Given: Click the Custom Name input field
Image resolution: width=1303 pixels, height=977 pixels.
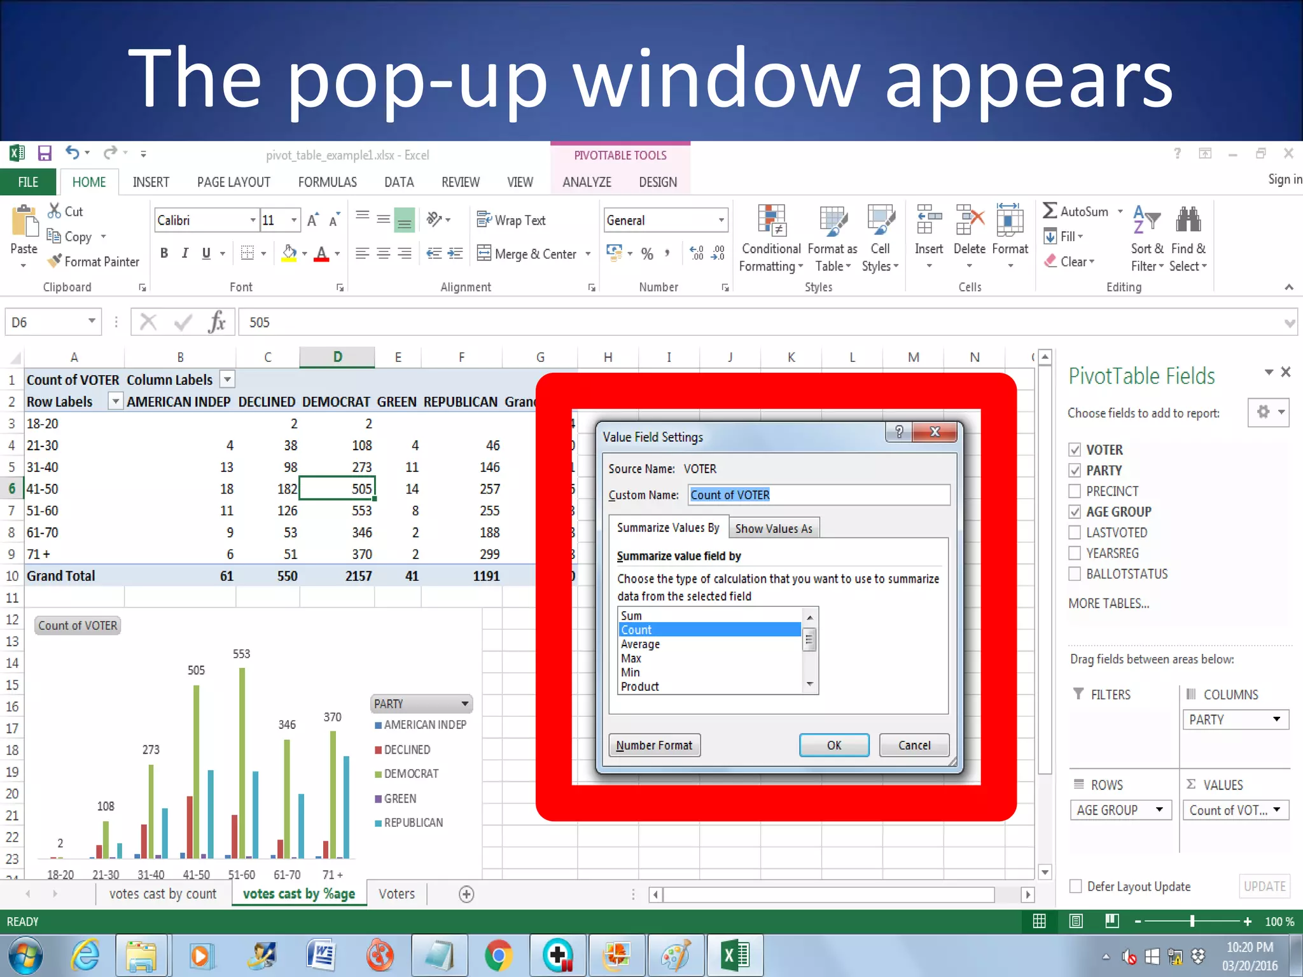Looking at the screenshot, I should (819, 495).
